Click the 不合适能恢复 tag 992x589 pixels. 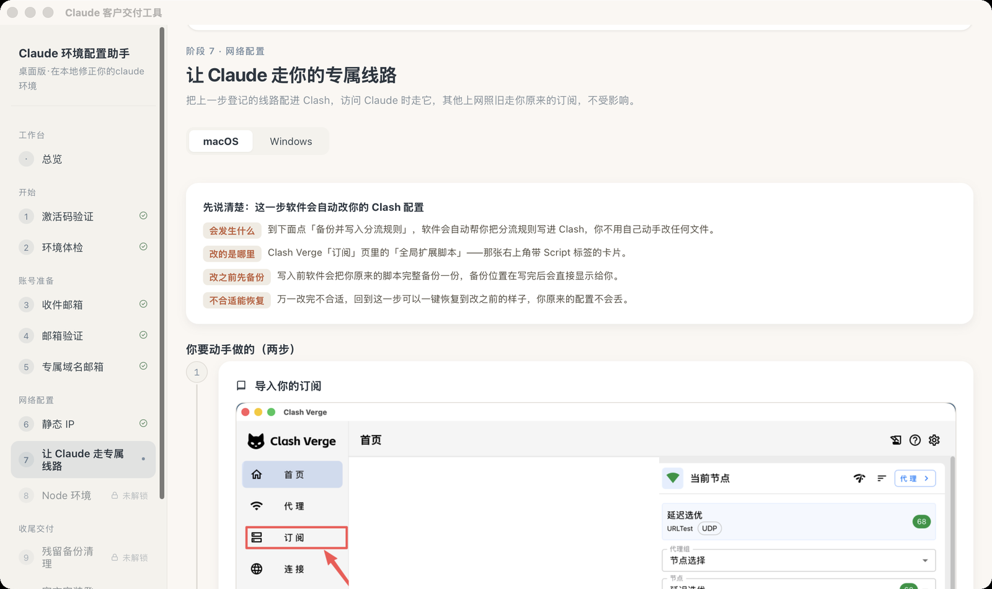(x=237, y=300)
